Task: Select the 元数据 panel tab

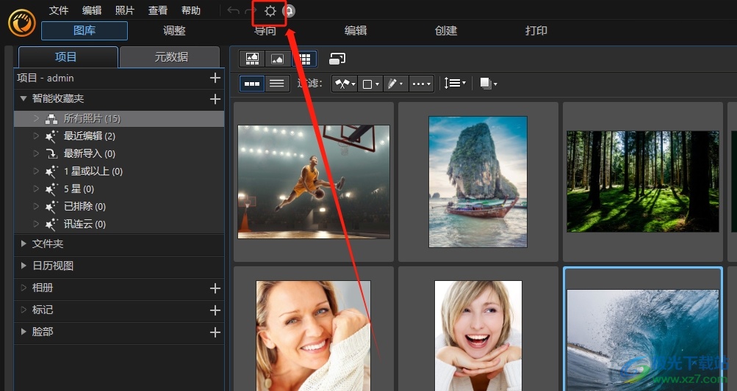Action: pos(170,56)
